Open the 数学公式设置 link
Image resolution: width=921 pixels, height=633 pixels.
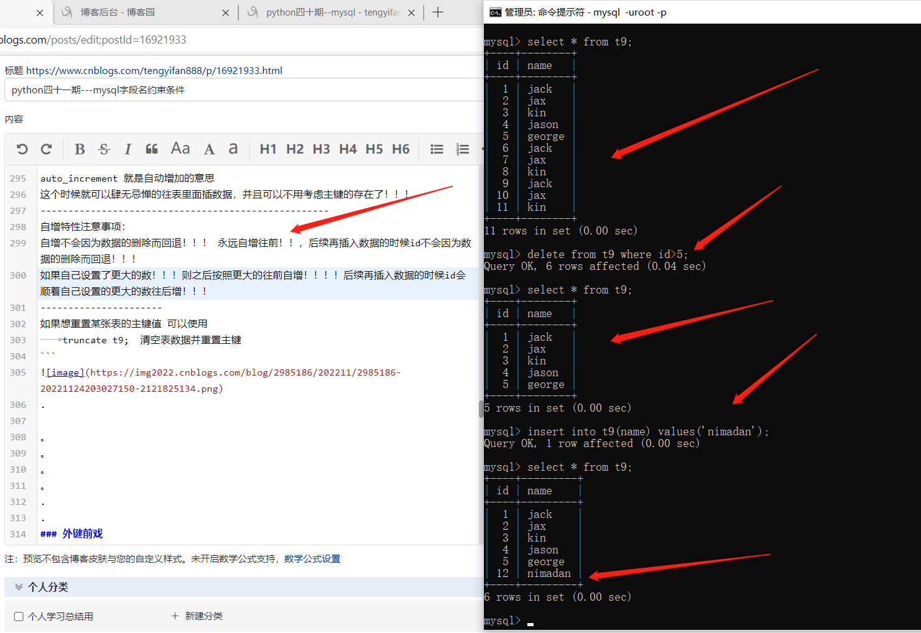point(312,559)
